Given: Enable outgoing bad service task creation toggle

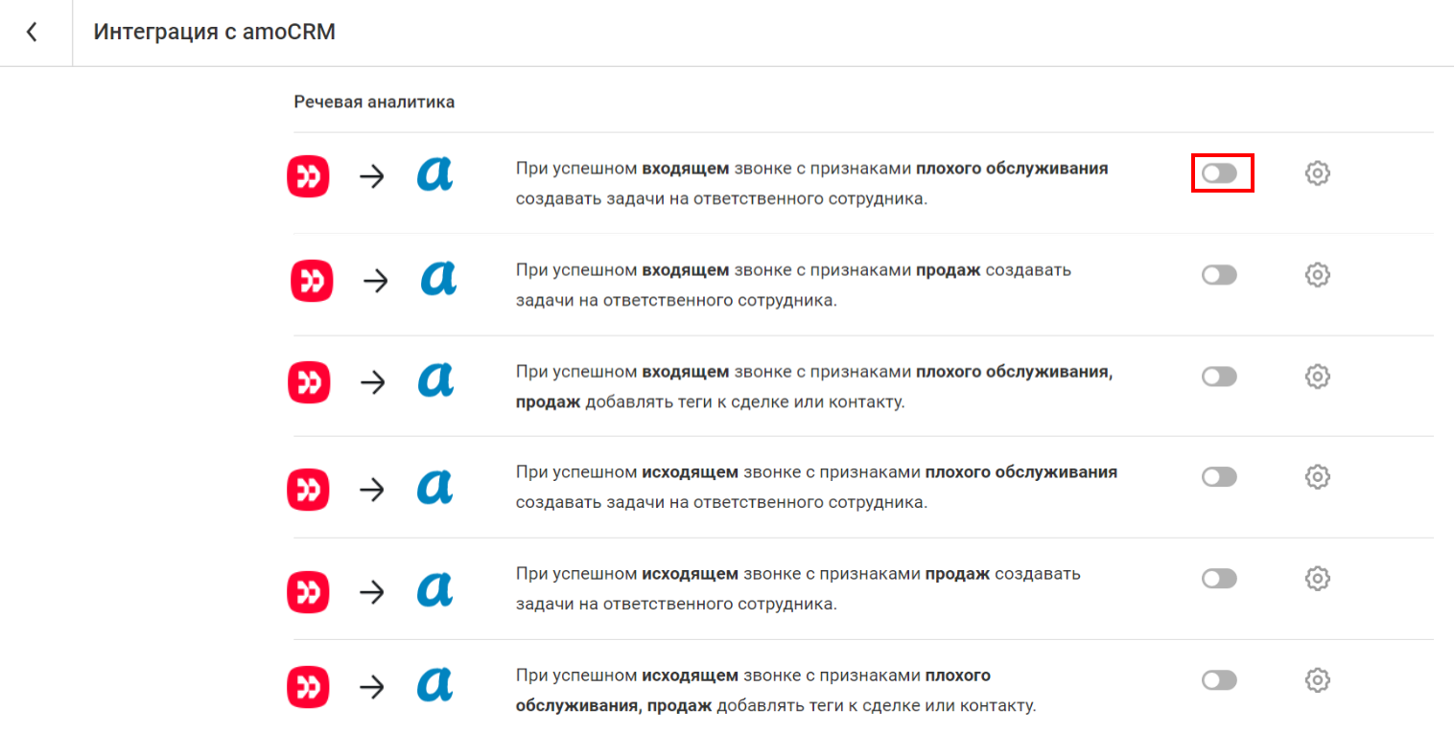Looking at the screenshot, I should pos(1220,476).
